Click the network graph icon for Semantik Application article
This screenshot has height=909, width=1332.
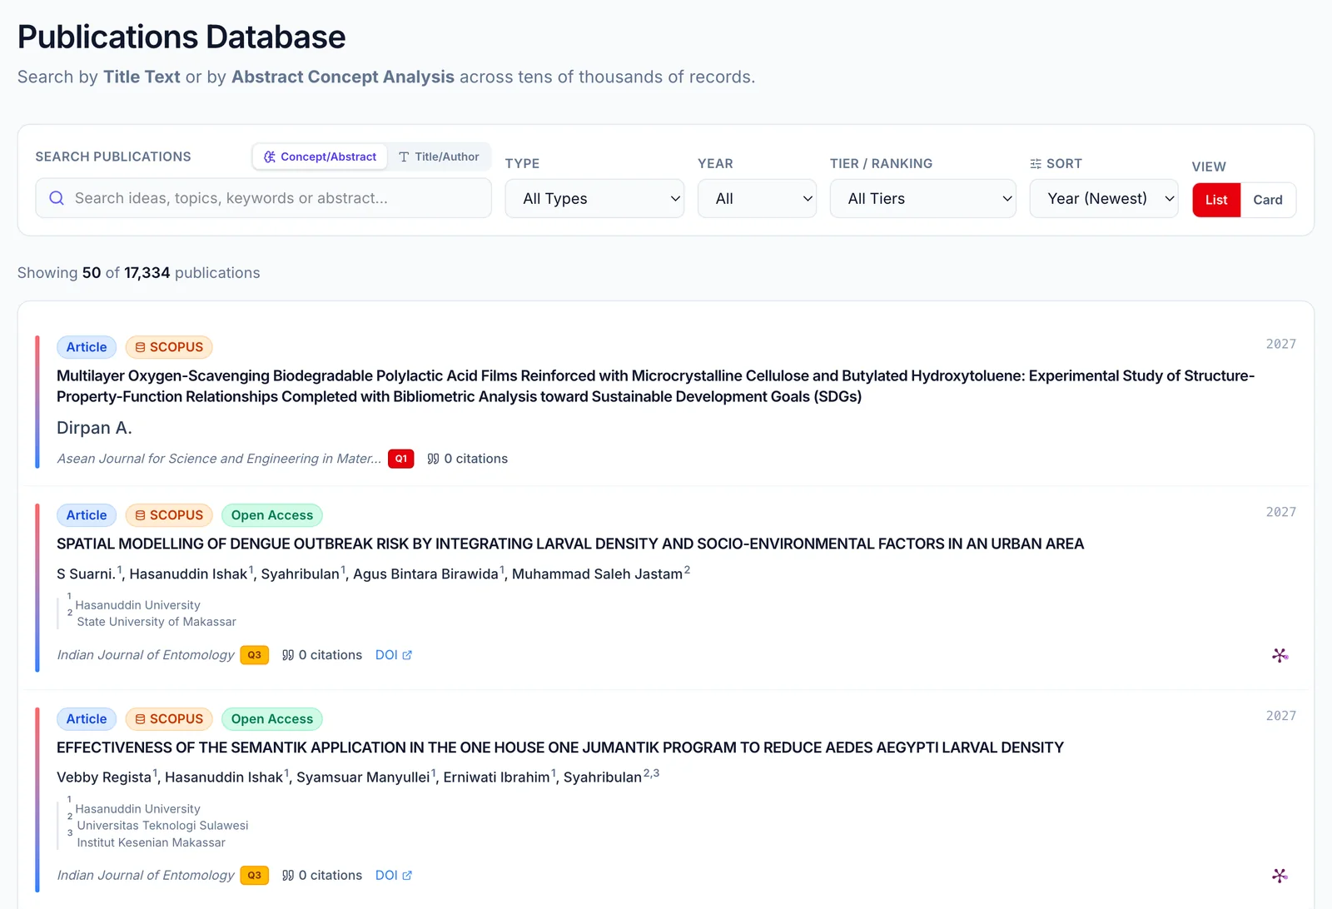click(1280, 875)
